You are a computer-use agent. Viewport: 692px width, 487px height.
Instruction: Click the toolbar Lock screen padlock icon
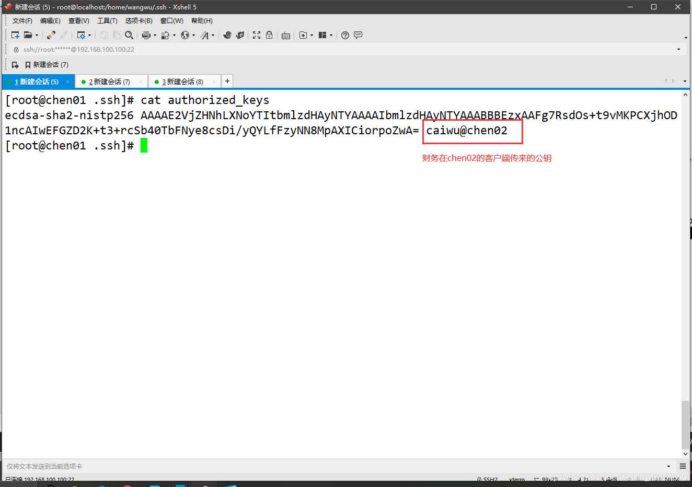pos(269,35)
